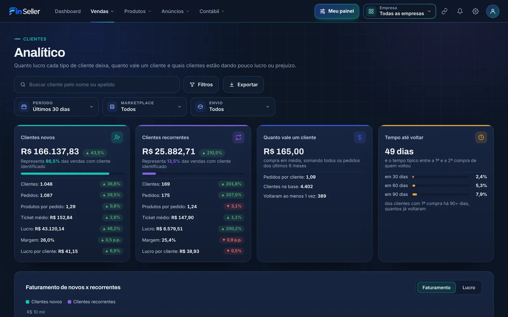Switch chart to Lucro view
Screen dimensions: 508x317
(469, 288)
